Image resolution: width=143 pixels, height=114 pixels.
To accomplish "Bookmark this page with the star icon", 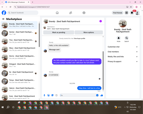I will pos(131,7).
